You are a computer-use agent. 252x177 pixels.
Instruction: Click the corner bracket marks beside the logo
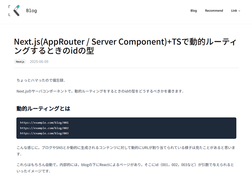click(9, 11)
